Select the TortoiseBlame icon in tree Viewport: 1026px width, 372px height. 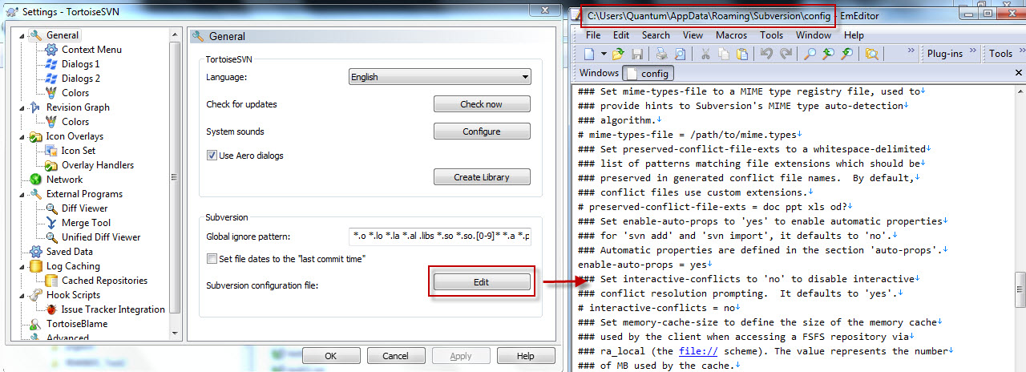click(x=35, y=324)
